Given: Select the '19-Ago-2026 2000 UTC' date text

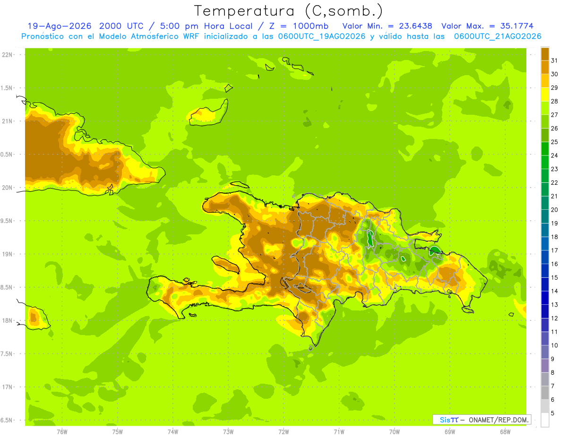Looking at the screenshot, I should click(x=86, y=26).
